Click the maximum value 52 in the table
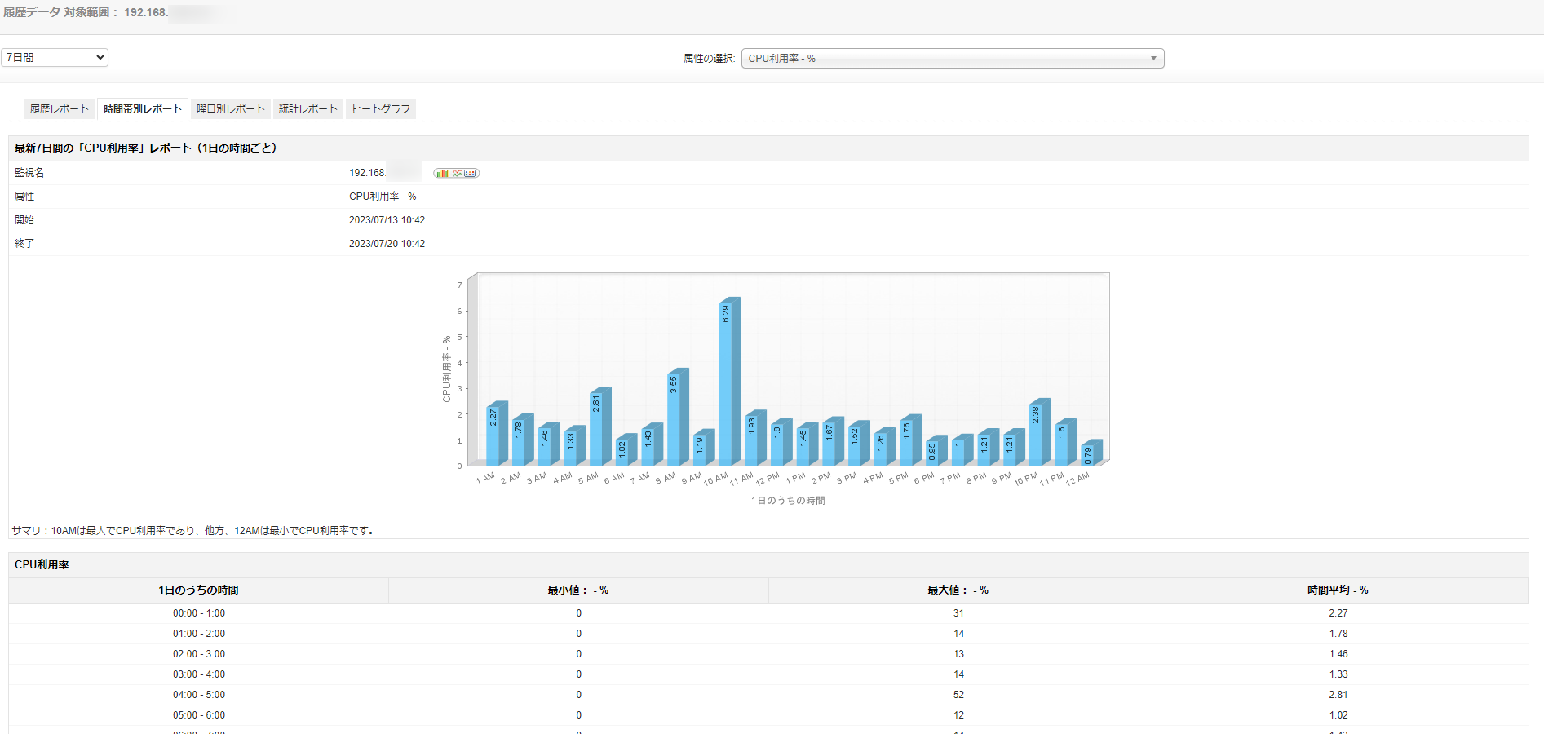The width and height of the screenshot is (1544, 734). tap(958, 695)
